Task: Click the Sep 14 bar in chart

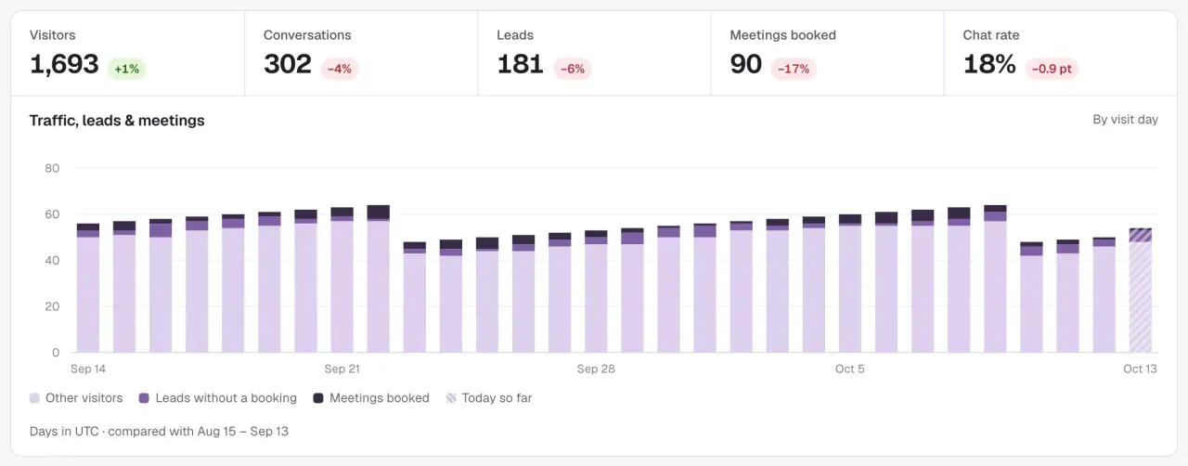Action: coord(88,288)
